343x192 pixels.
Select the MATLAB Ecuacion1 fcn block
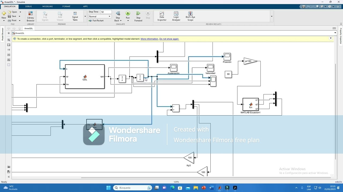(x=251, y=104)
